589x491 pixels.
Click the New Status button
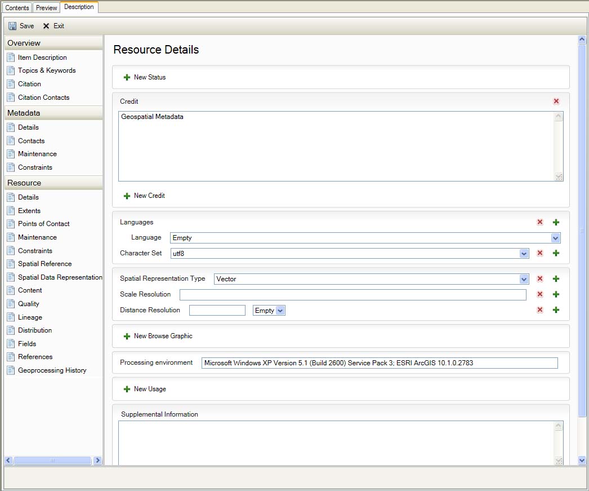click(145, 77)
